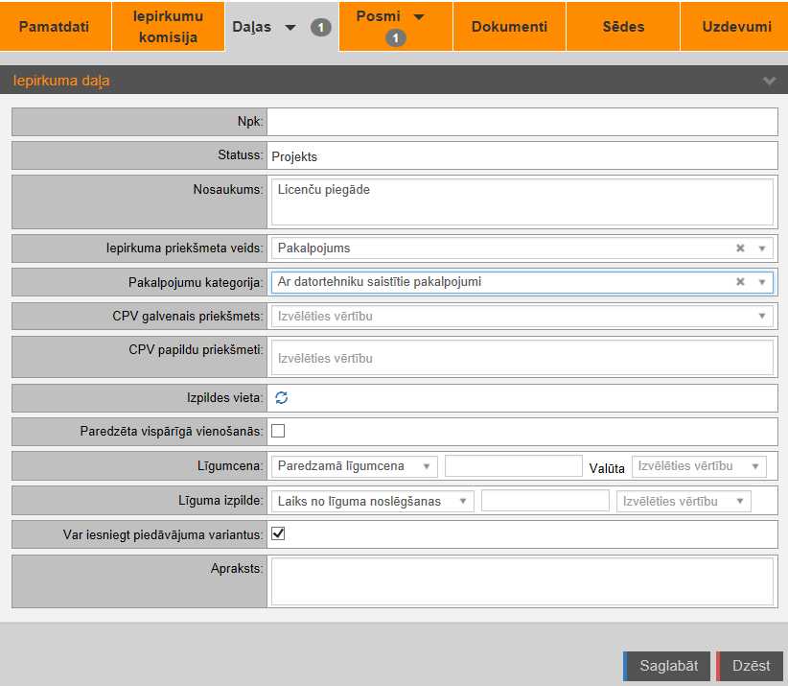
Task: Click the refresh icon in Izpildes vieta
Action: (282, 397)
